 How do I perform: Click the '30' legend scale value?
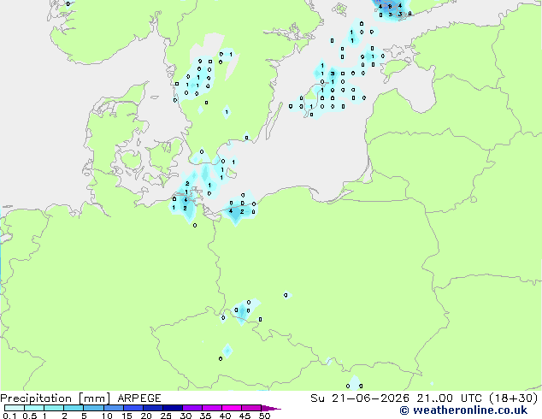(x=186, y=416)
